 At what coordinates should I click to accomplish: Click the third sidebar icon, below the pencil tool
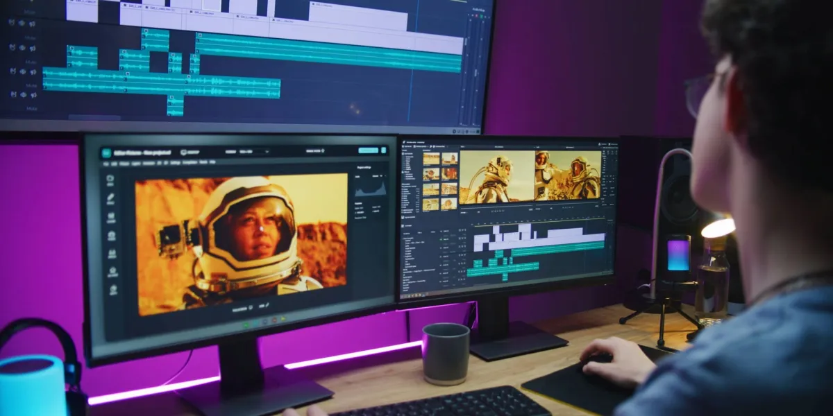111,217
